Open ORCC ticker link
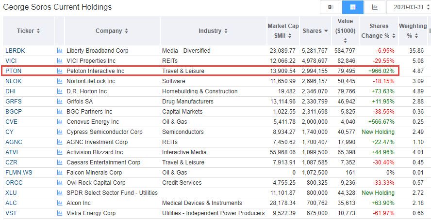431x220 pixels. pos(14,182)
